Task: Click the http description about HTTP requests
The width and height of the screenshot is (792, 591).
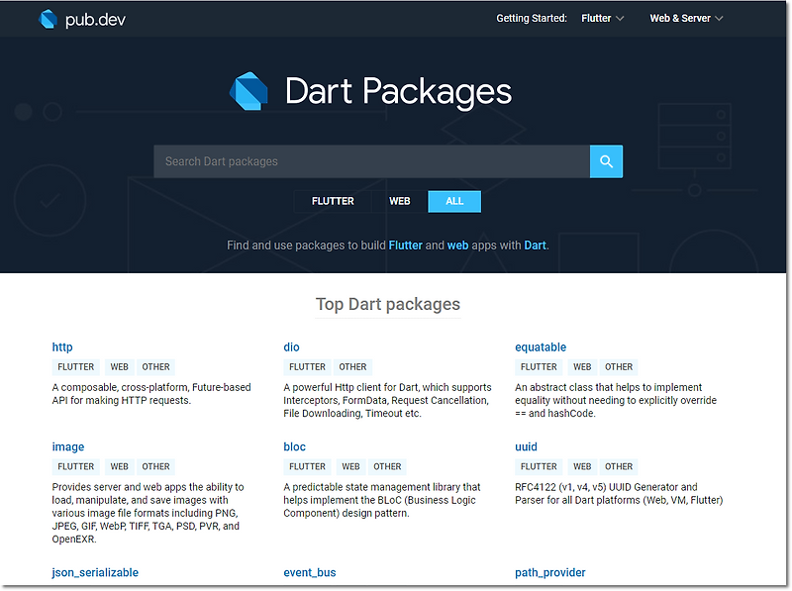Action: pos(151,394)
